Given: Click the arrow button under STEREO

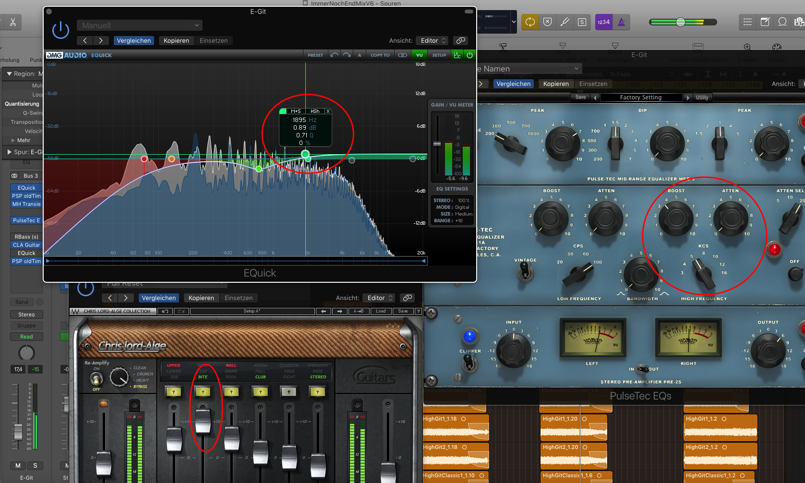Looking at the screenshot, I should point(318,392).
